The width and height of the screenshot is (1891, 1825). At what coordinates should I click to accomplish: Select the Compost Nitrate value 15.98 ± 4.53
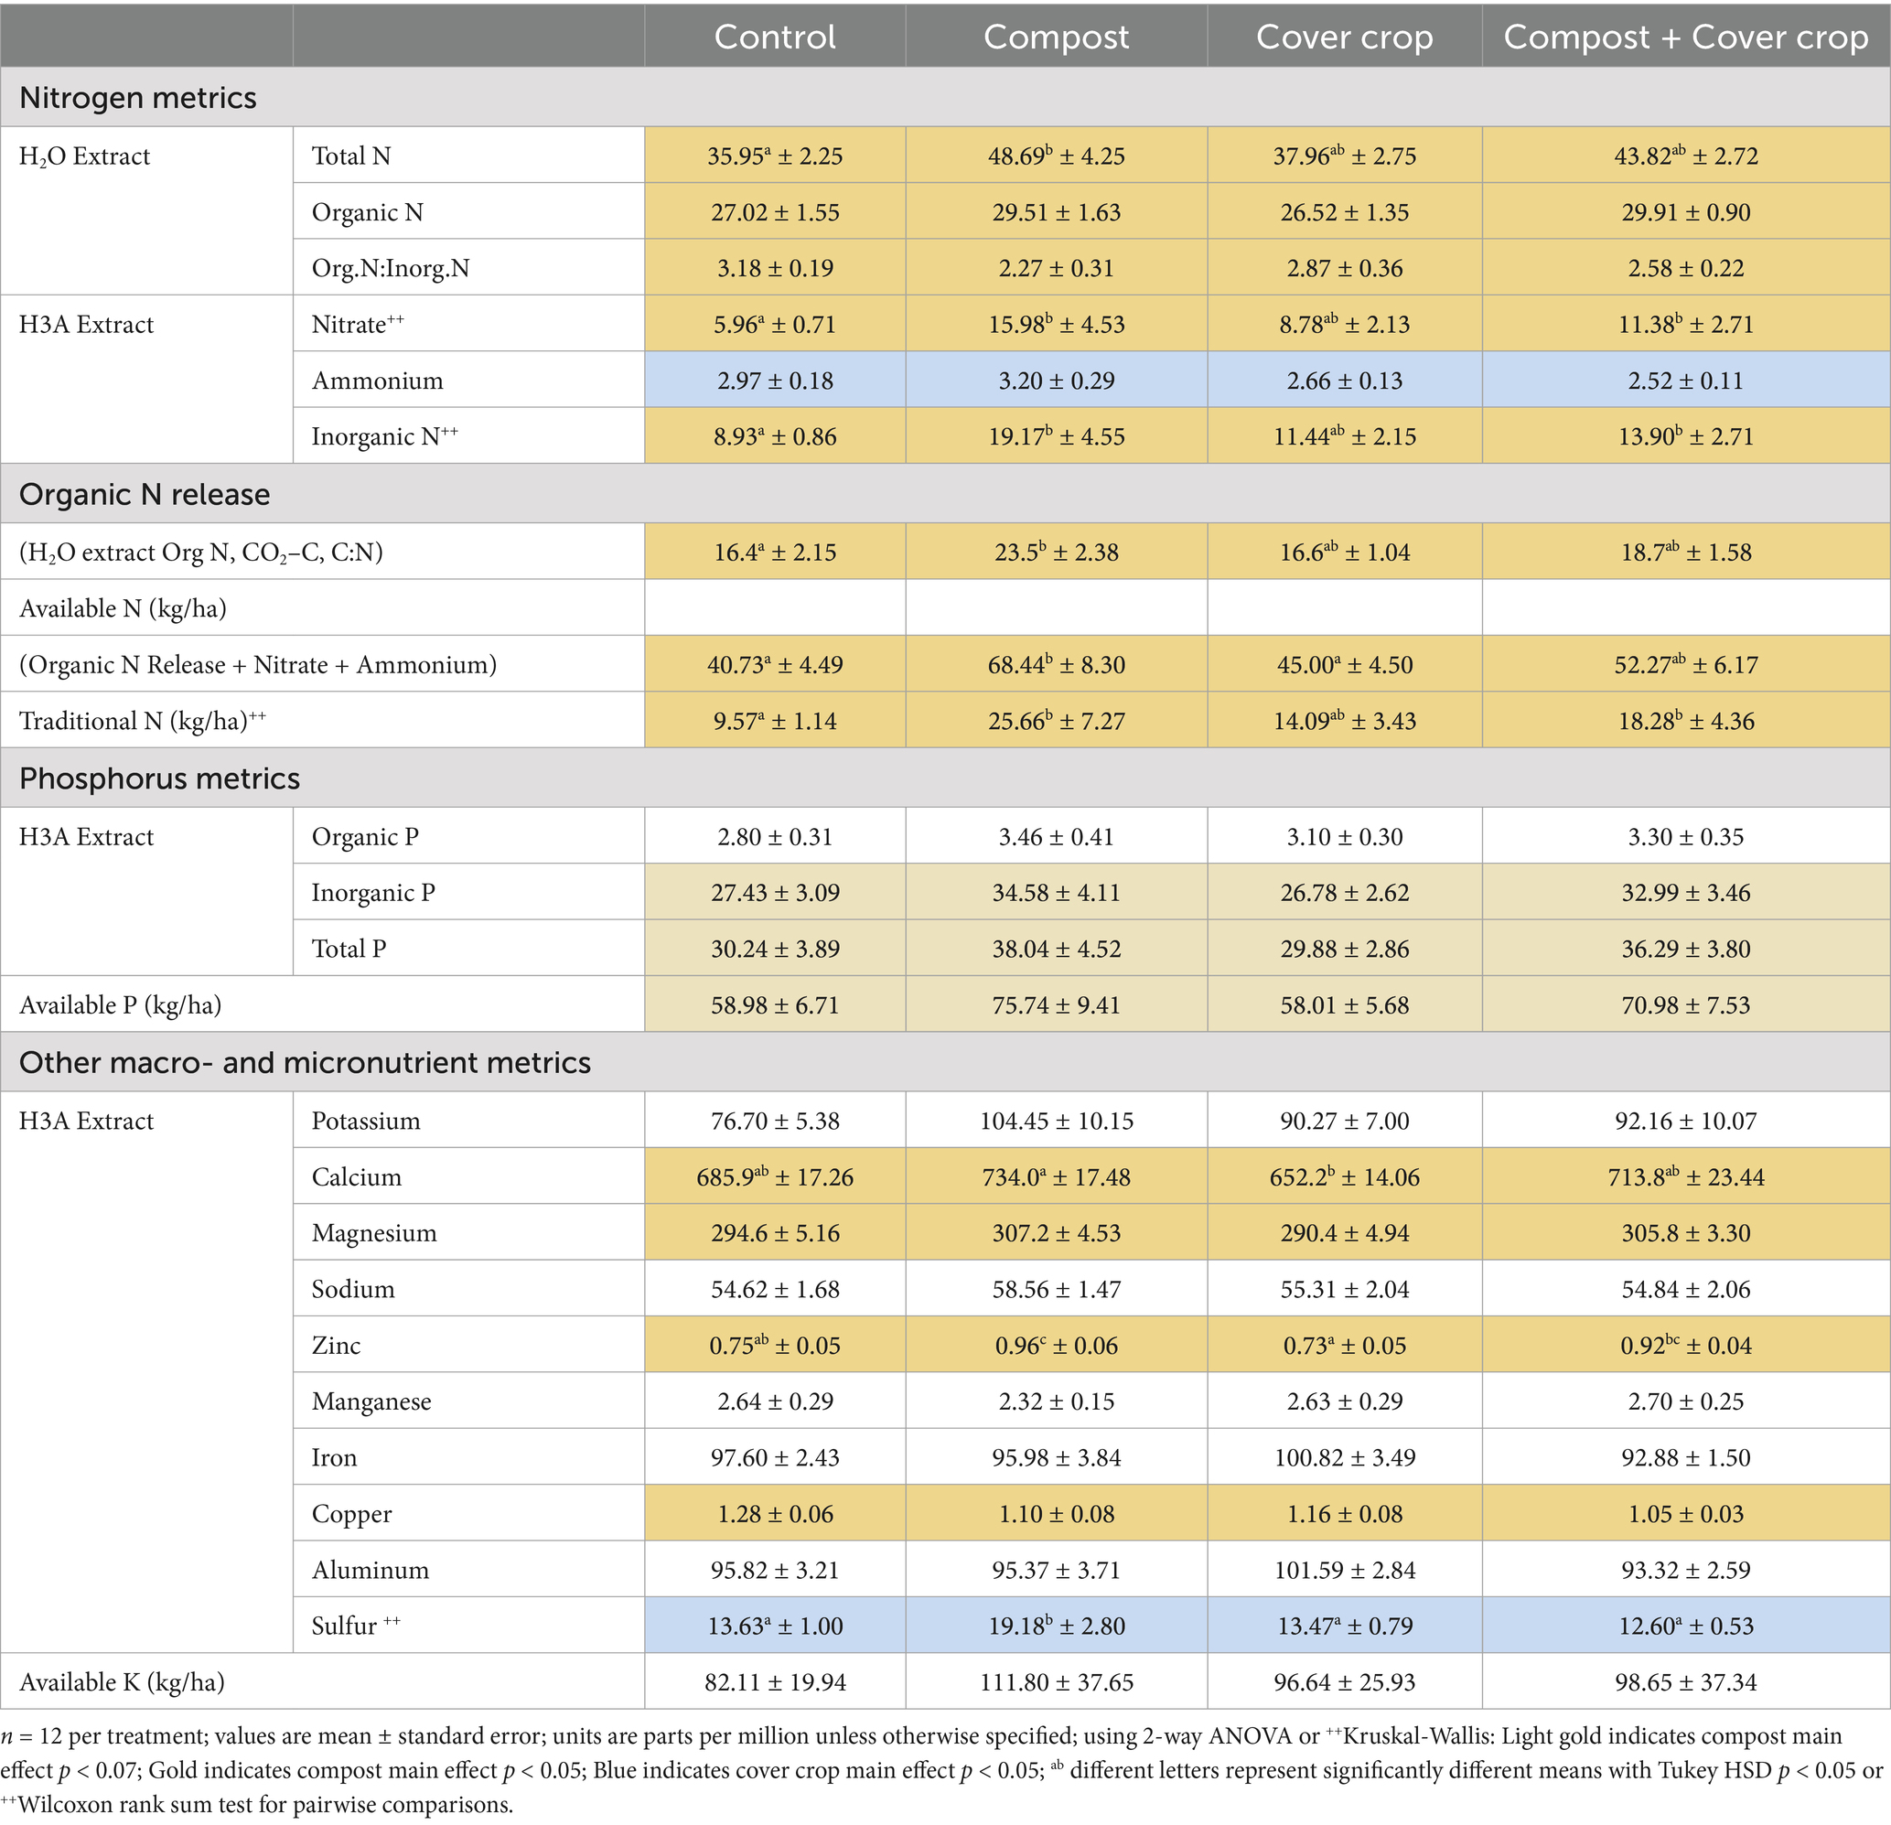tap(1056, 324)
